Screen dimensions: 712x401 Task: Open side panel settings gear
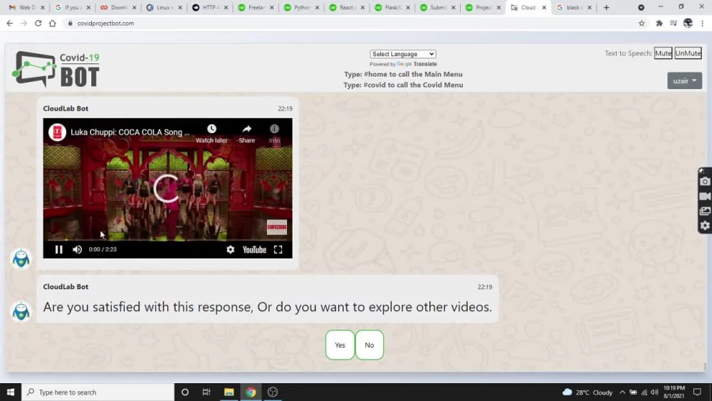[x=705, y=226]
